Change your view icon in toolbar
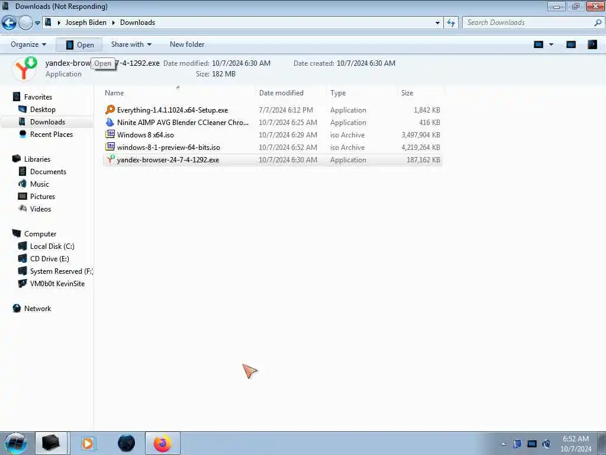Viewport: 606px width, 455px height. [539, 45]
